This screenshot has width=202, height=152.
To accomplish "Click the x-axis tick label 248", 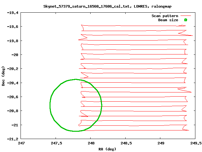I will pos(91,143).
